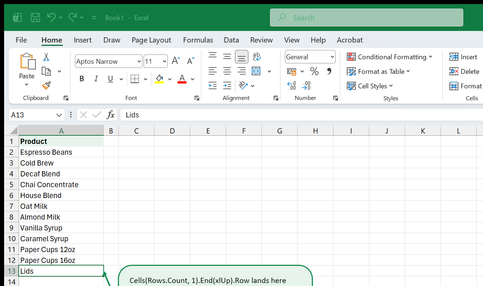Apply the yellow Fill Color
This screenshot has height=286, width=483.
[x=159, y=79]
